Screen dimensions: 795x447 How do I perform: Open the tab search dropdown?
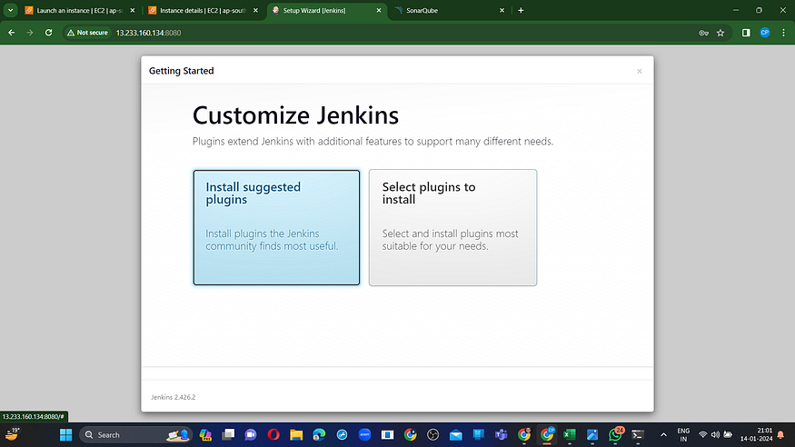coord(10,10)
